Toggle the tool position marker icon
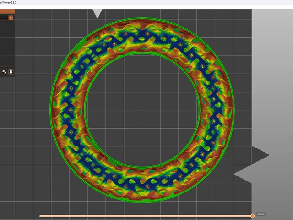Viewport: 293px width, 220px height. tap(11, 72)
